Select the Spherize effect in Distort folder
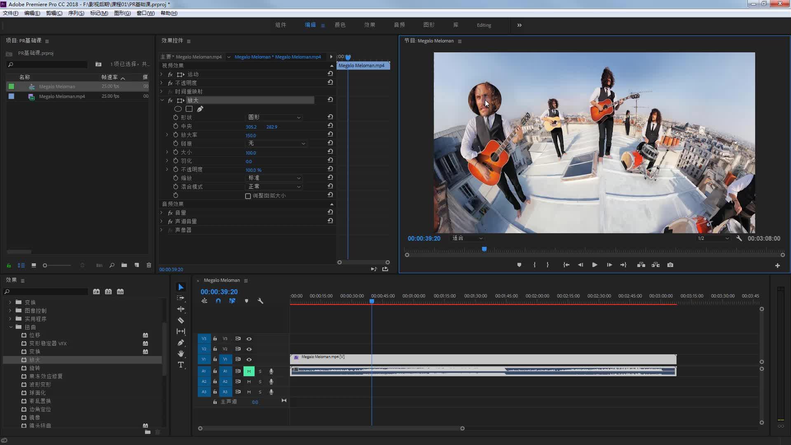 point(37,393)
